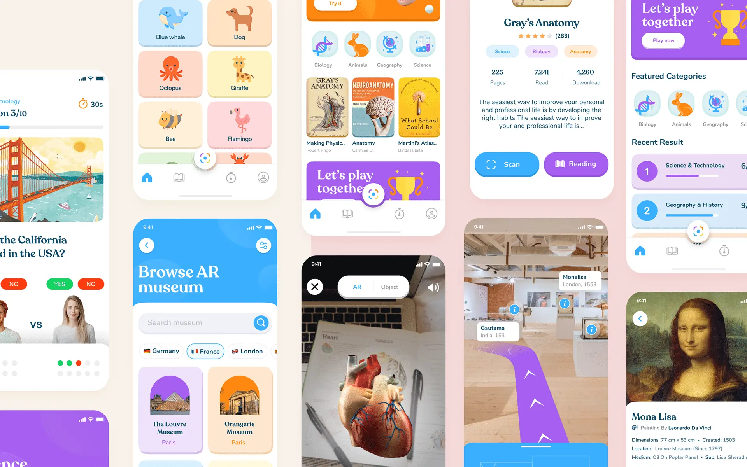This screenshot has height=467, width=747.
Task: Tap the AR mode toggle icon
Action: [356, 287]
